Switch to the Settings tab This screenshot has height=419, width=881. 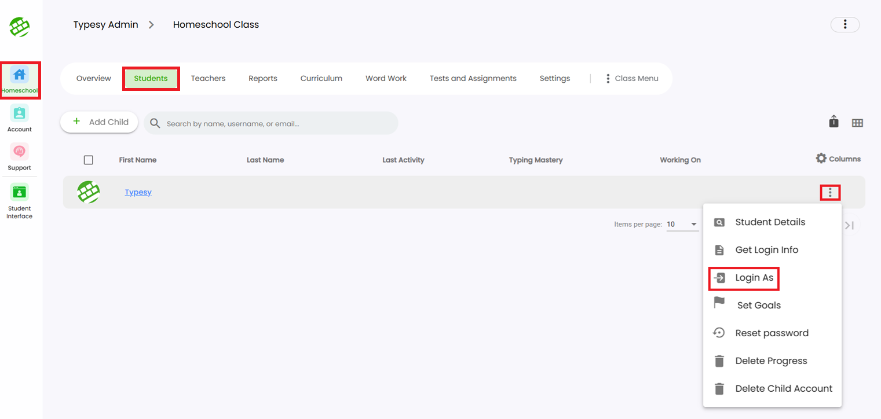[555, 78]
